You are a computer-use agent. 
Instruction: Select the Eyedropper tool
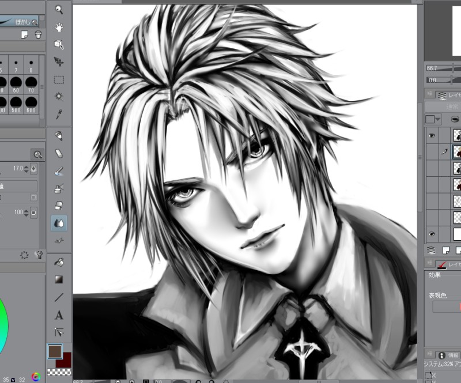click(59, 114)
